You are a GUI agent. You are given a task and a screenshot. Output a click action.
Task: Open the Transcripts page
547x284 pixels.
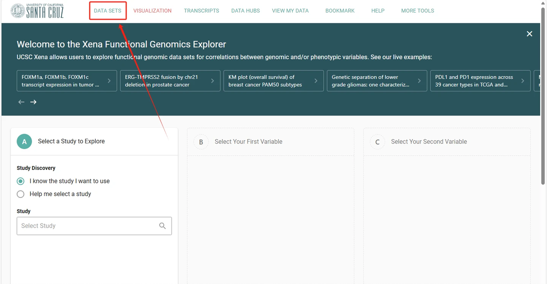coord(201,11)
